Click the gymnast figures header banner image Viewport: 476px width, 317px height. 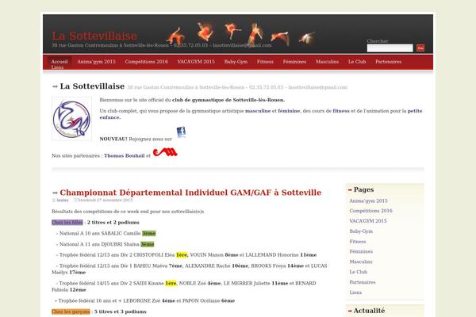(x=241, y=33)
